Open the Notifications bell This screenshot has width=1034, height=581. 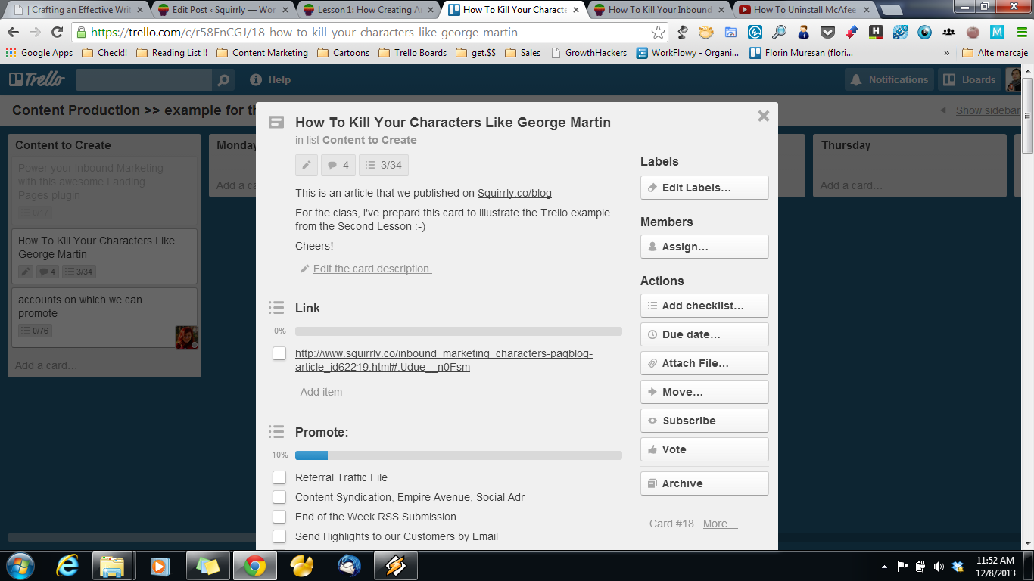click(889, 80)
